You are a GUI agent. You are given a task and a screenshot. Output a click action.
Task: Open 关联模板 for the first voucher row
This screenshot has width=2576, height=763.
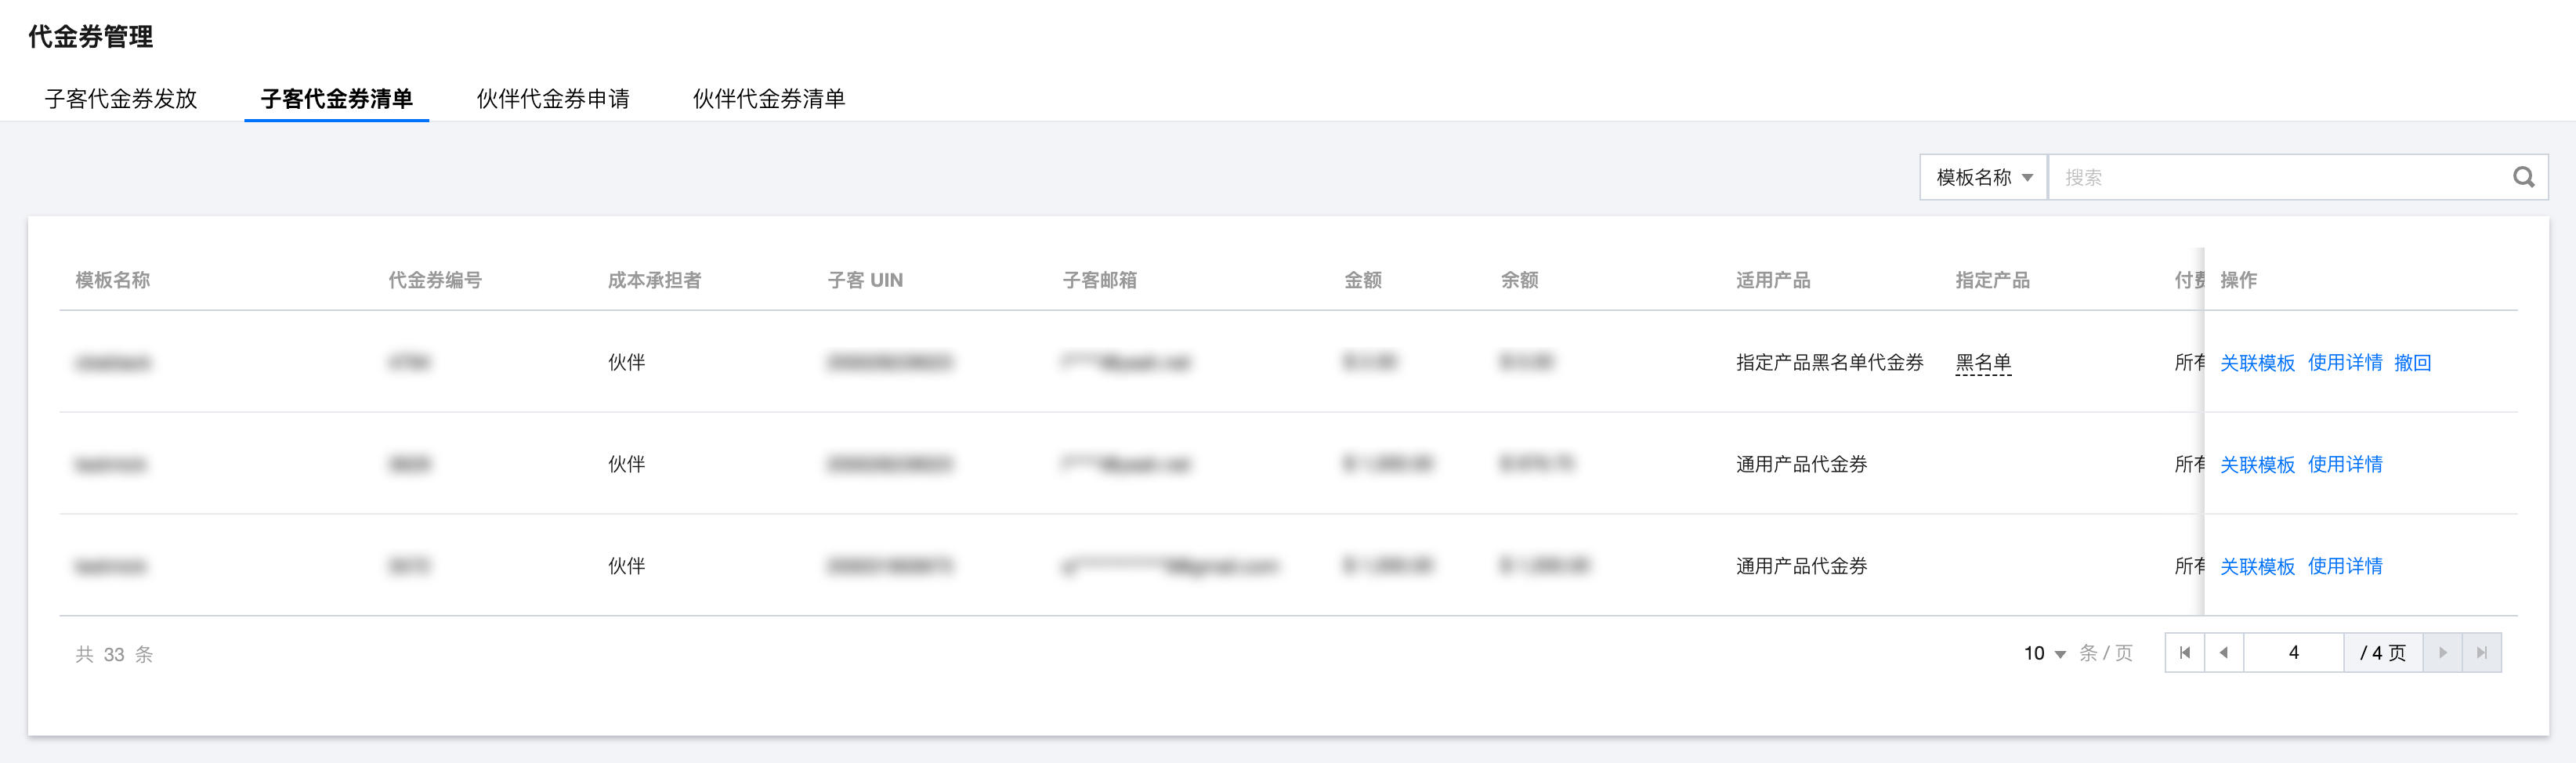2257,362
